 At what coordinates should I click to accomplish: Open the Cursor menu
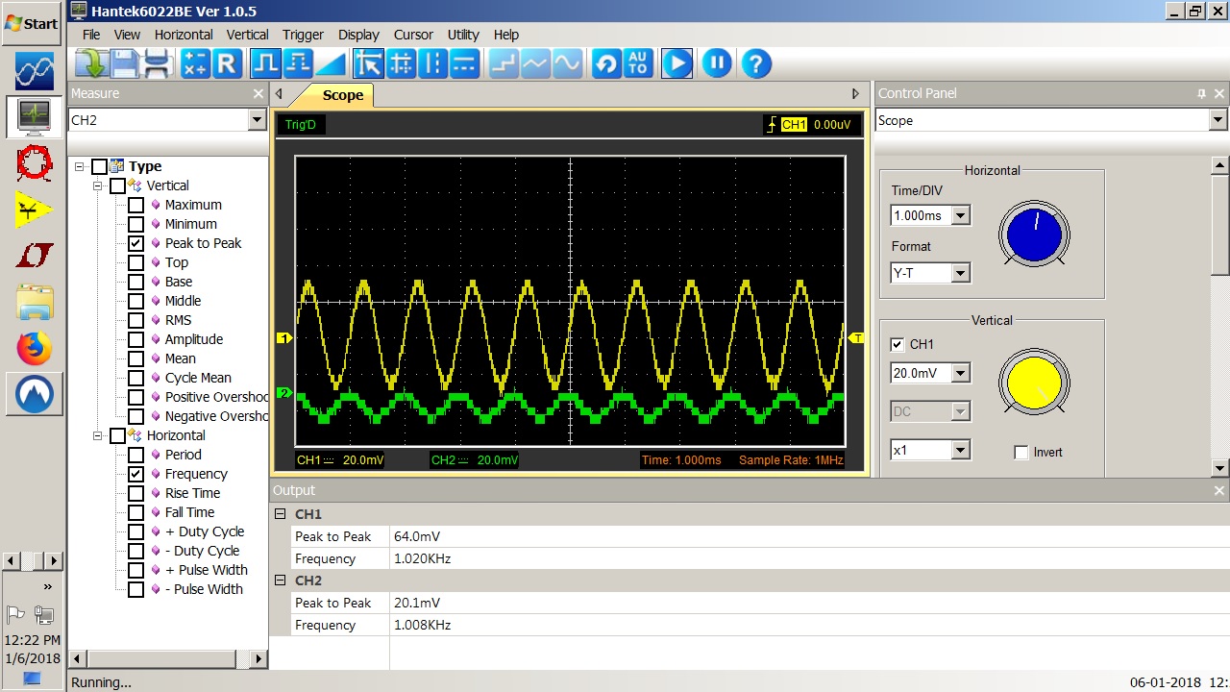[x=413, y=35]
